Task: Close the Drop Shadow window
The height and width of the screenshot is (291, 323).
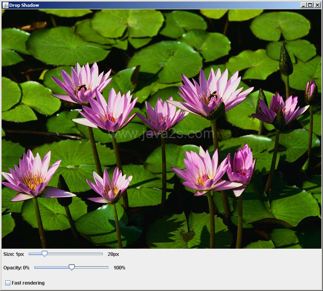Action: 317,5
